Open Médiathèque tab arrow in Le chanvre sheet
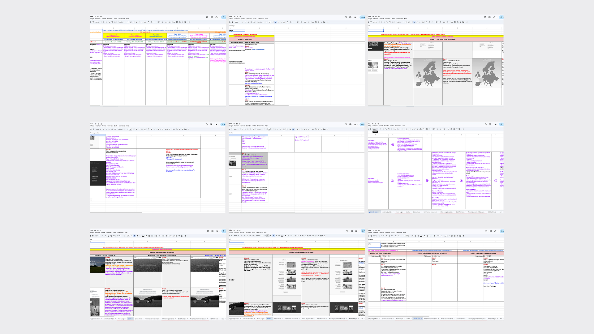This screenshot has width=594, height=334. click(x=497, y=319)
